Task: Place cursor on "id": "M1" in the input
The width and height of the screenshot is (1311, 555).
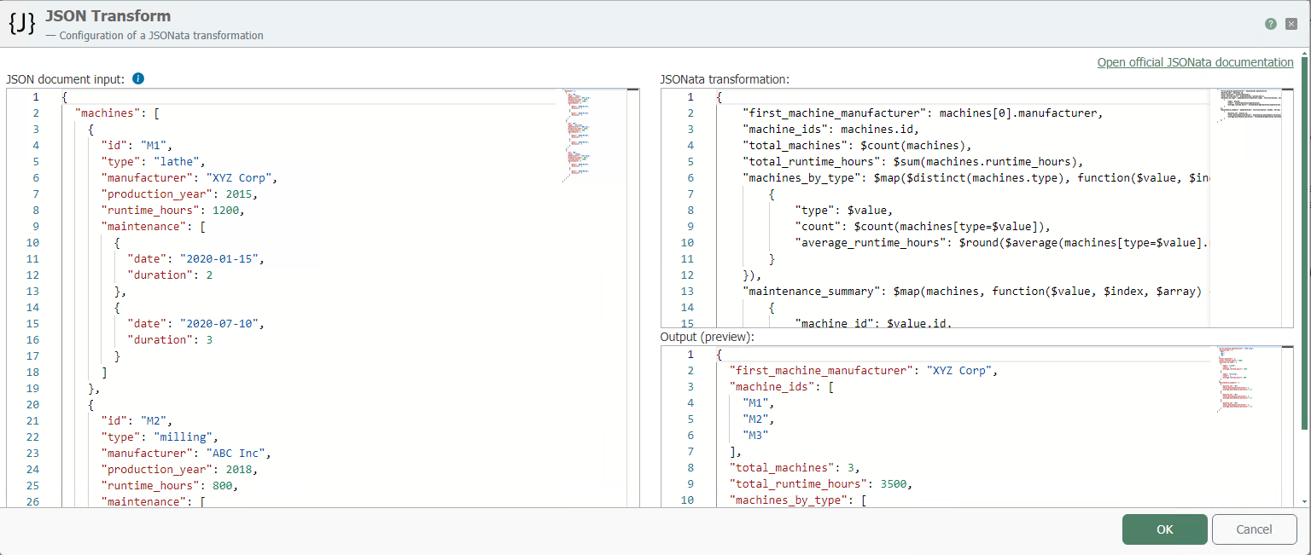Action: (137, 146)
